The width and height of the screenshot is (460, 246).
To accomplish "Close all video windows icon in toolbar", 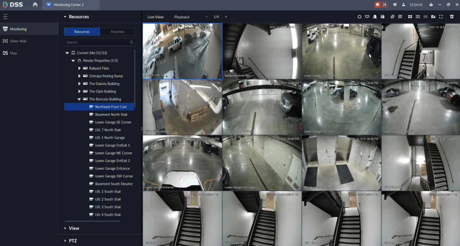I will click(x=452, y=17).
